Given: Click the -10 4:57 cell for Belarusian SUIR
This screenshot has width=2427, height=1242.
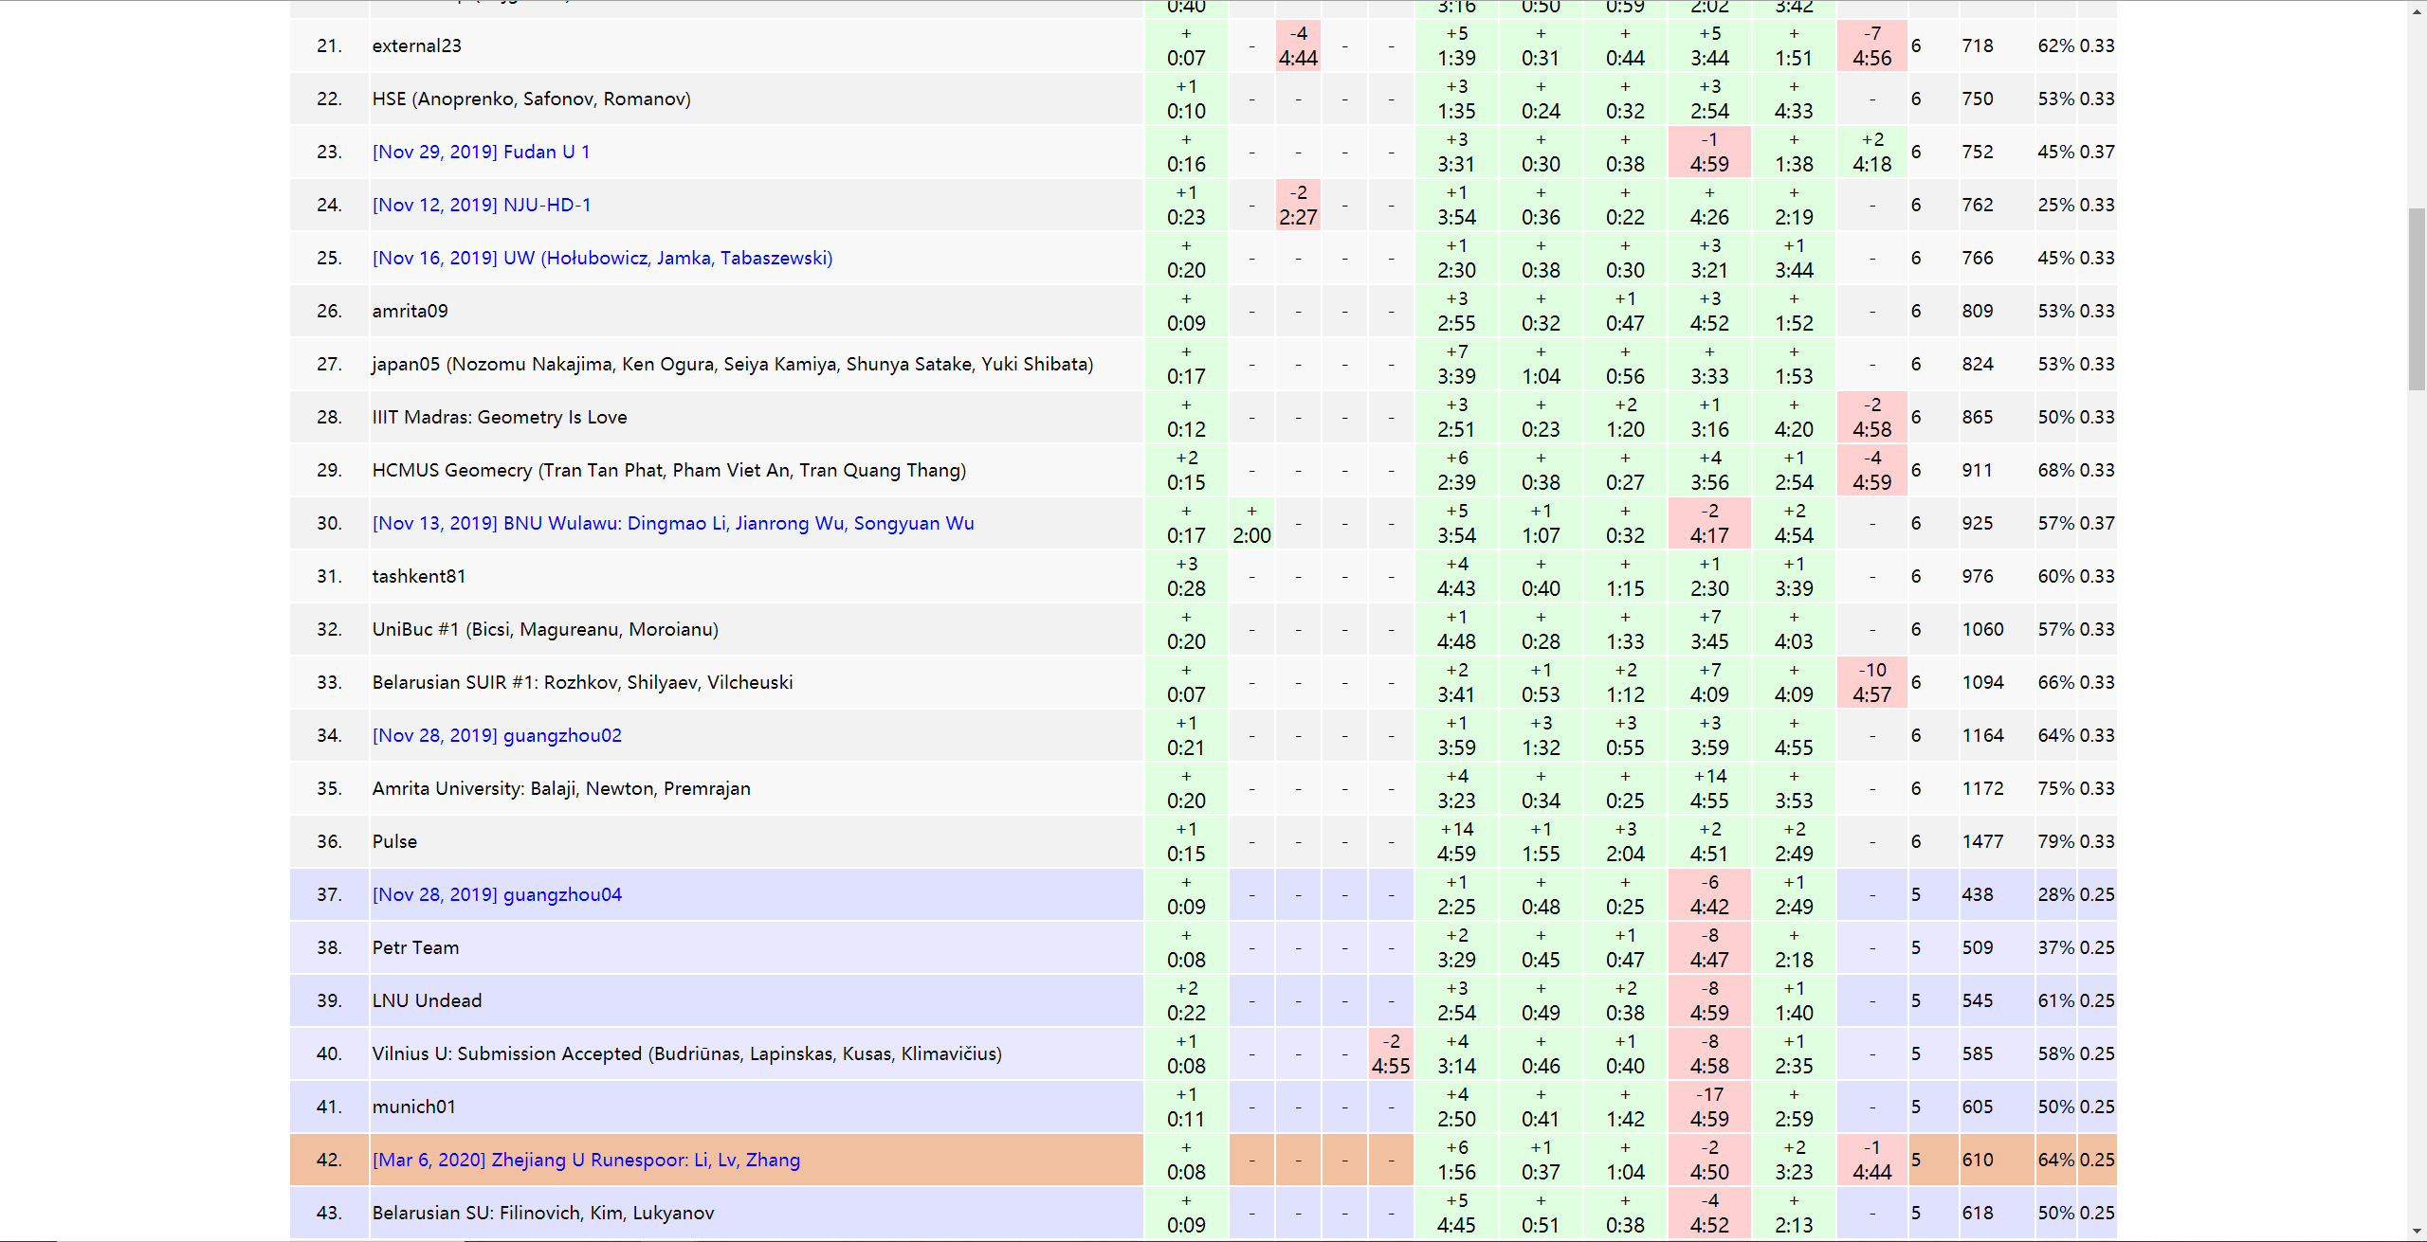Looking at the screenshot, I should (x=1871, y=683).
